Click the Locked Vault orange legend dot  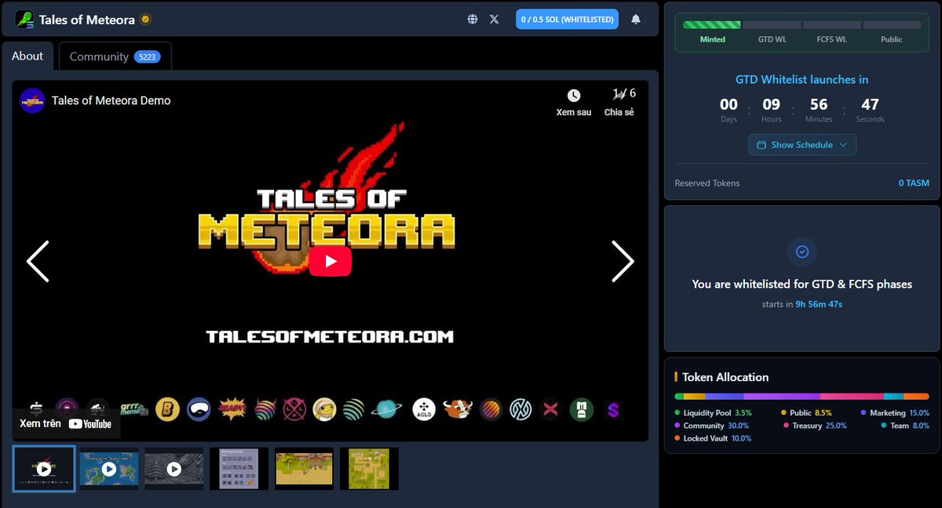(677, 438)
